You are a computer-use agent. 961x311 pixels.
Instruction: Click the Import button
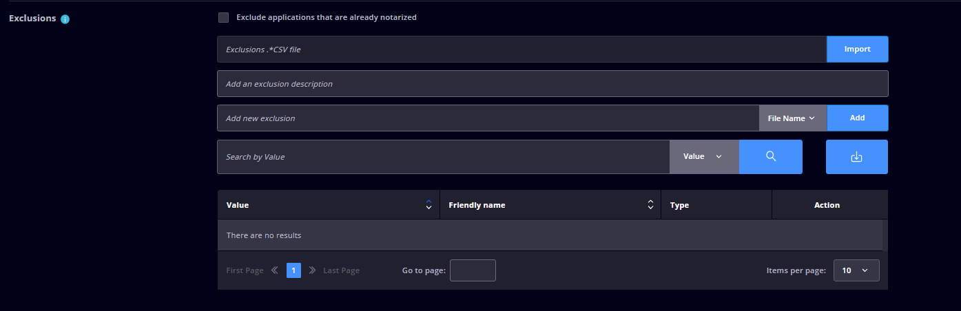(858, 50)
